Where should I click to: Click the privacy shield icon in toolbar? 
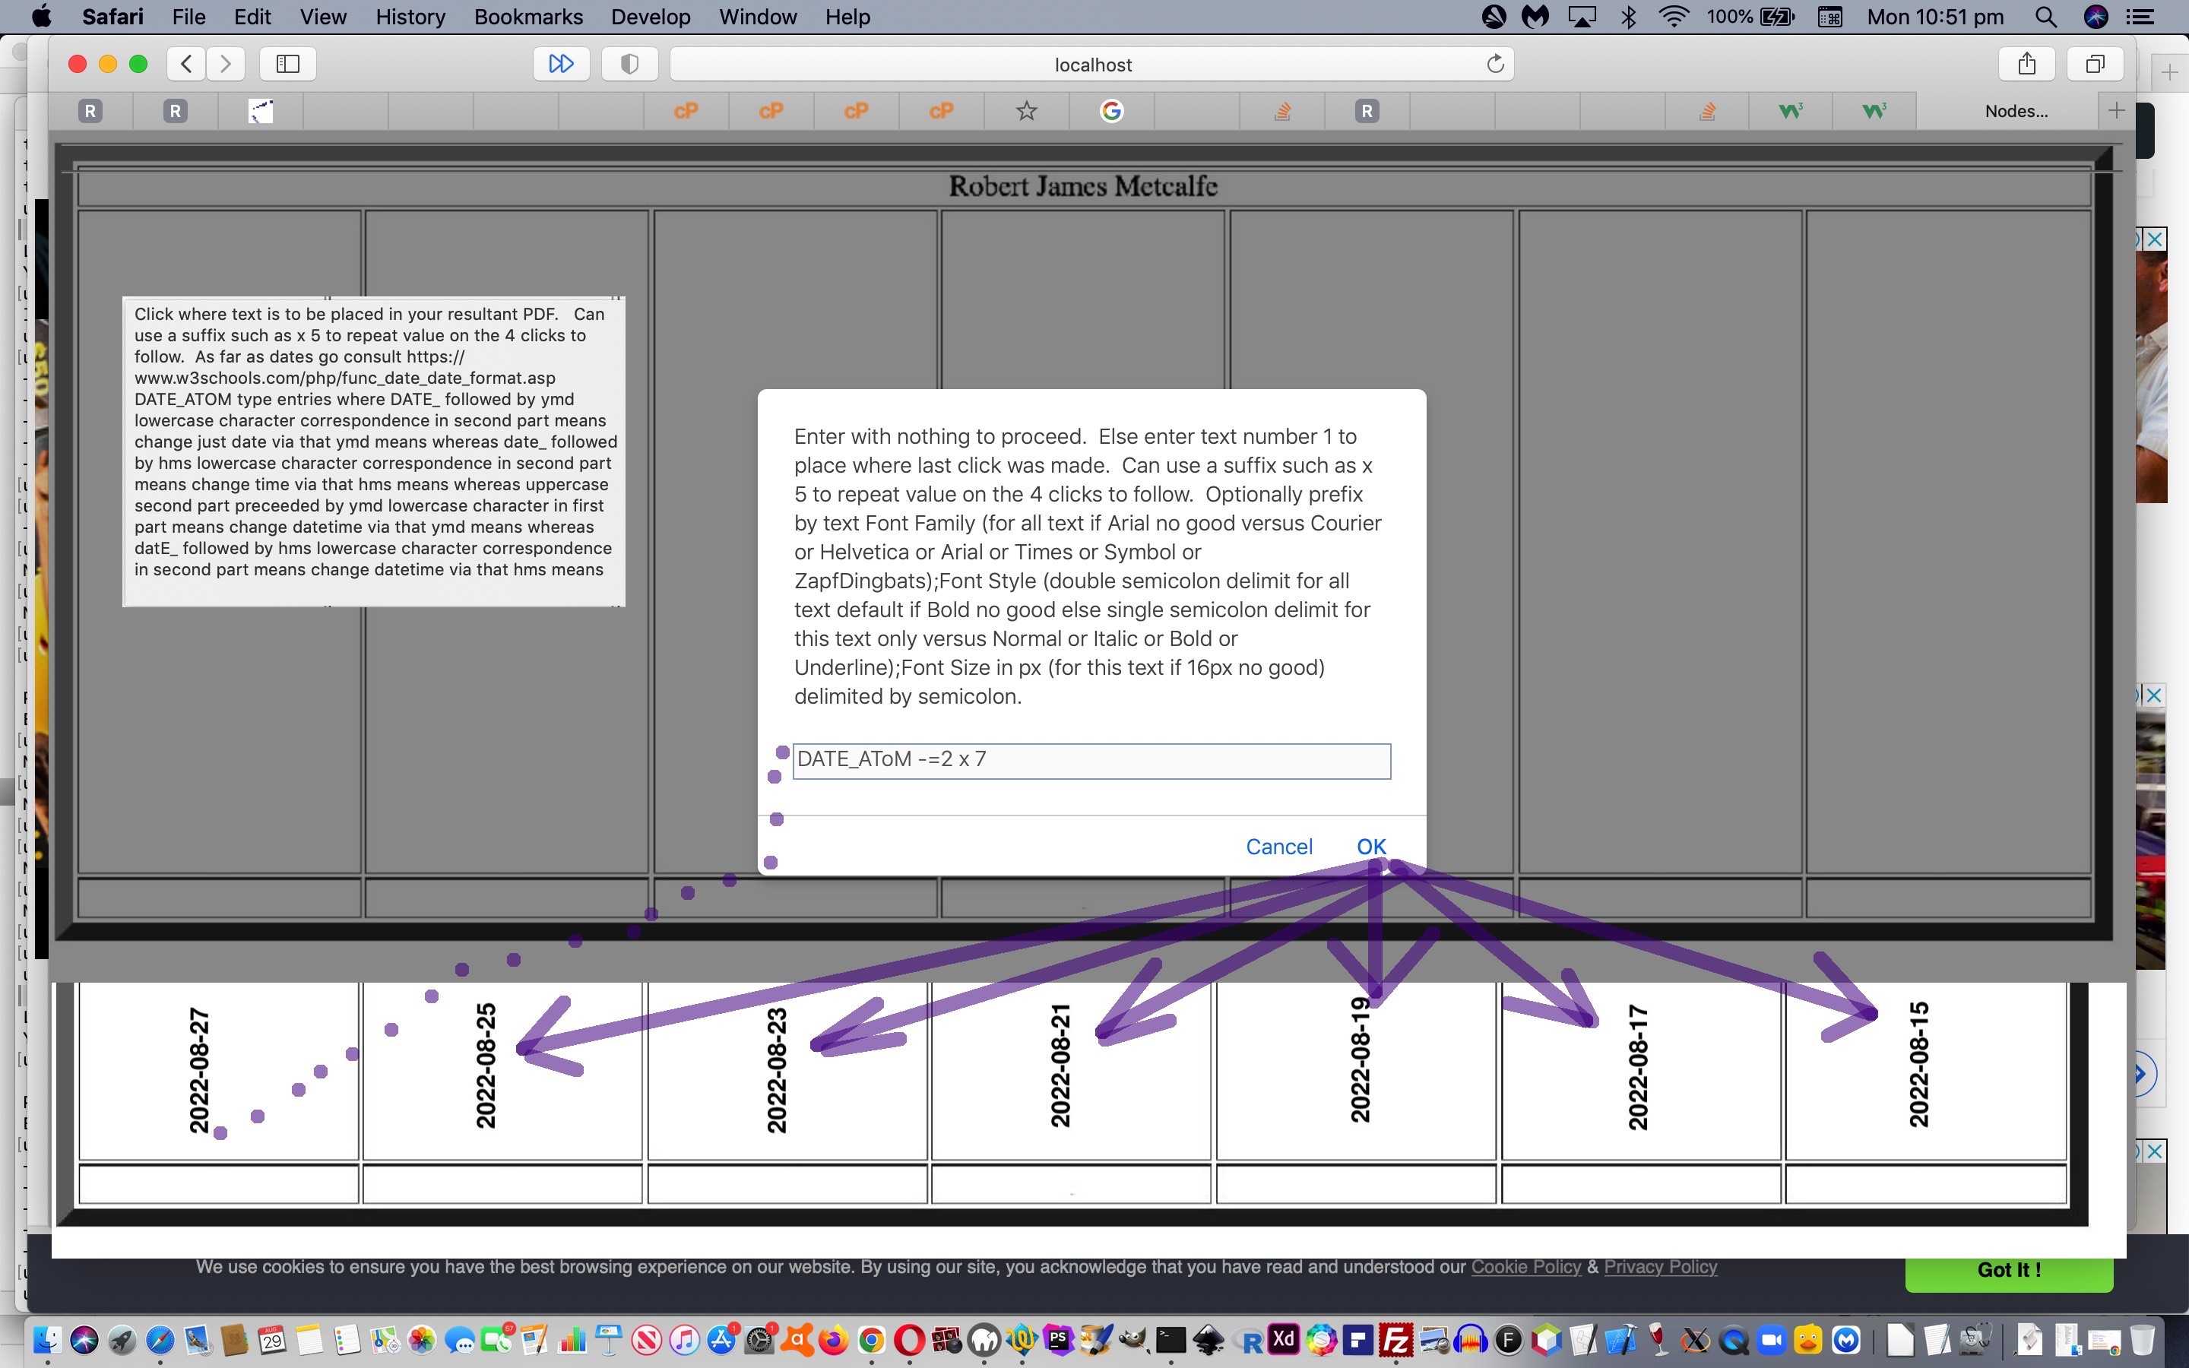pyautogui.click(x=629, y=63)
